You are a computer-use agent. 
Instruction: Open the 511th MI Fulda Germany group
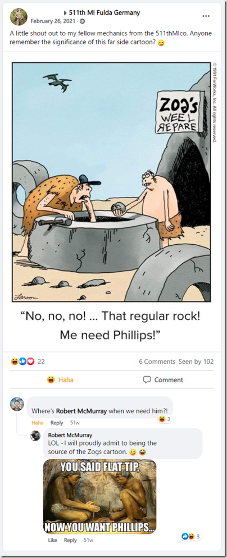104,13
